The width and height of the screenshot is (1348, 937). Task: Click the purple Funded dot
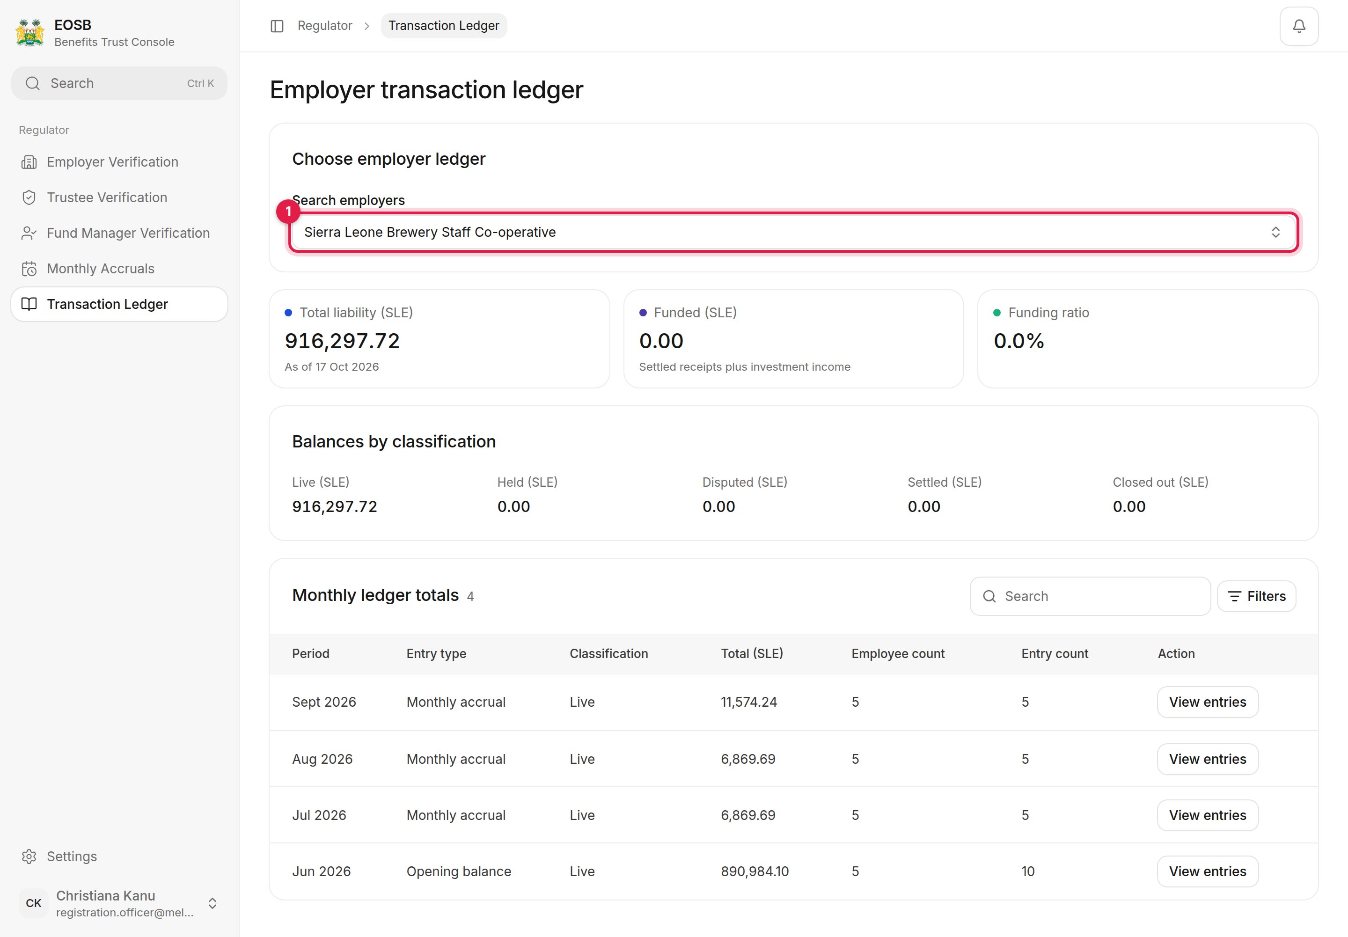pos(643,313)
